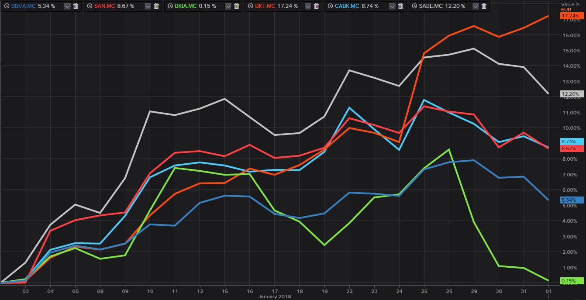Image resolution: width=586 pixels, height=300 pixels.
Task: Click the 7.00% axis label
Action: [571, 175]
